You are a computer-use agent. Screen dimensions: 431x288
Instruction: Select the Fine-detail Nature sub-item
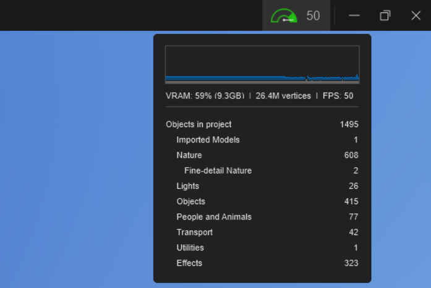[218, 171]
